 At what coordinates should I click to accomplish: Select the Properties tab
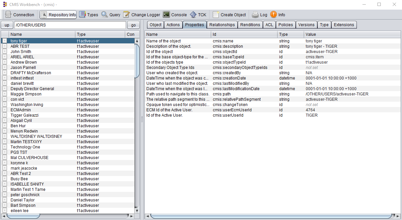click(195, 25)
